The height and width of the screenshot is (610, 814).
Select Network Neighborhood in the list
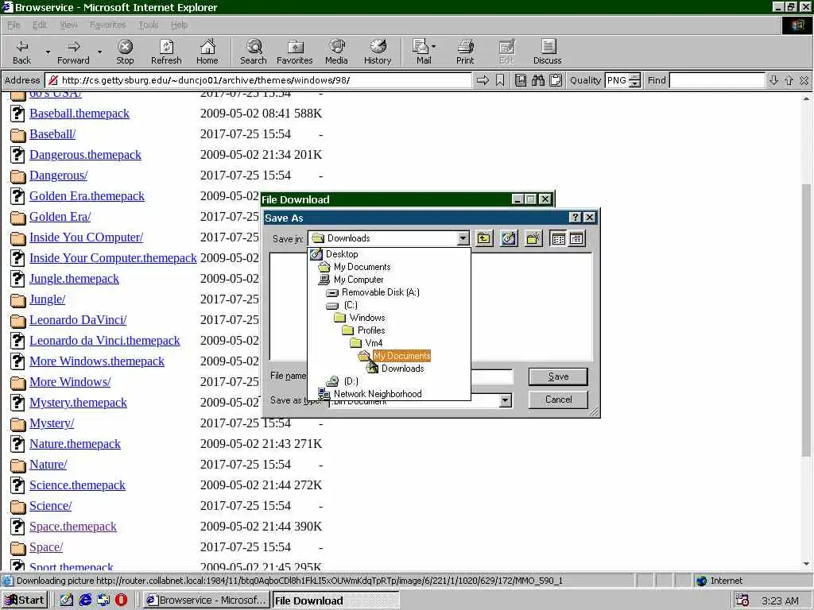tap(378, 394)
